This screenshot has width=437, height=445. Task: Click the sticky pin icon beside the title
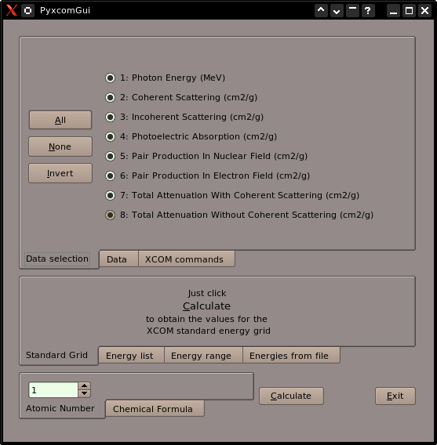[27, 10]
